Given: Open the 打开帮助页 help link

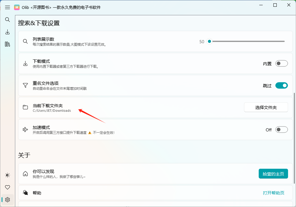Looking at the screenshot, I should [274, 193].
